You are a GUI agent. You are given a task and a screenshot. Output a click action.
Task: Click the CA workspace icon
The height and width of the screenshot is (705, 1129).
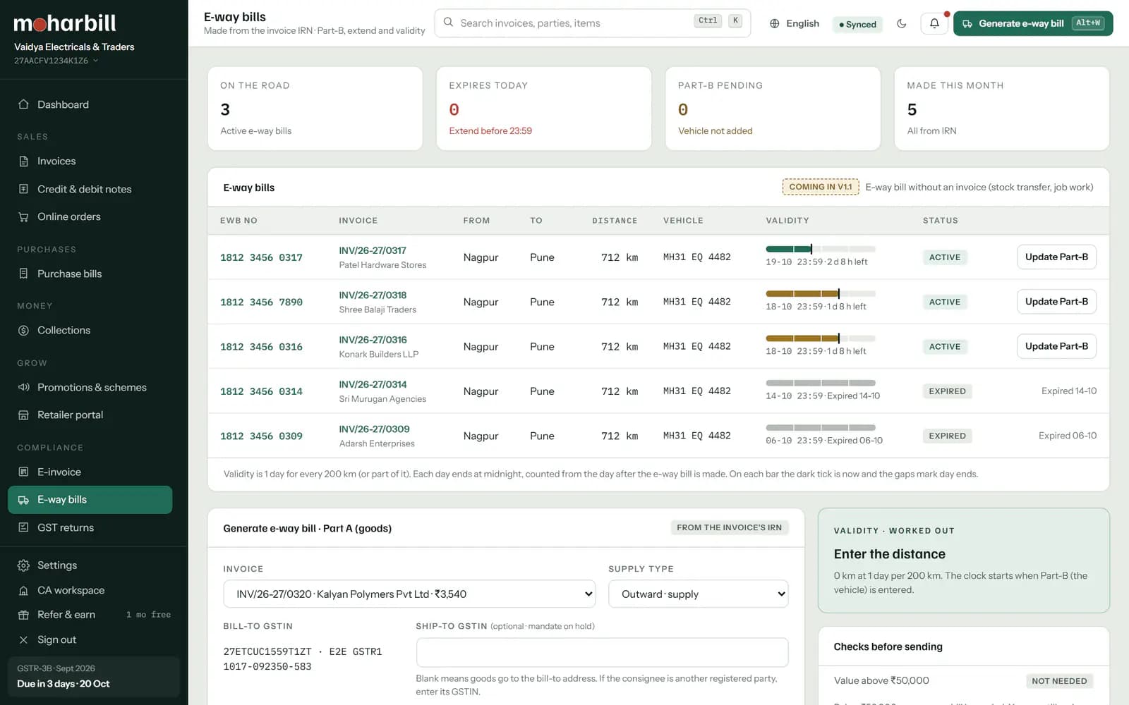pos(23,590)
